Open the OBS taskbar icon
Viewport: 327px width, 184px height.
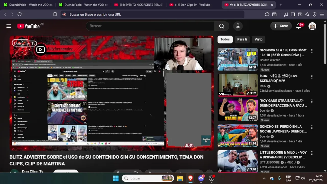tap(212, 178)
